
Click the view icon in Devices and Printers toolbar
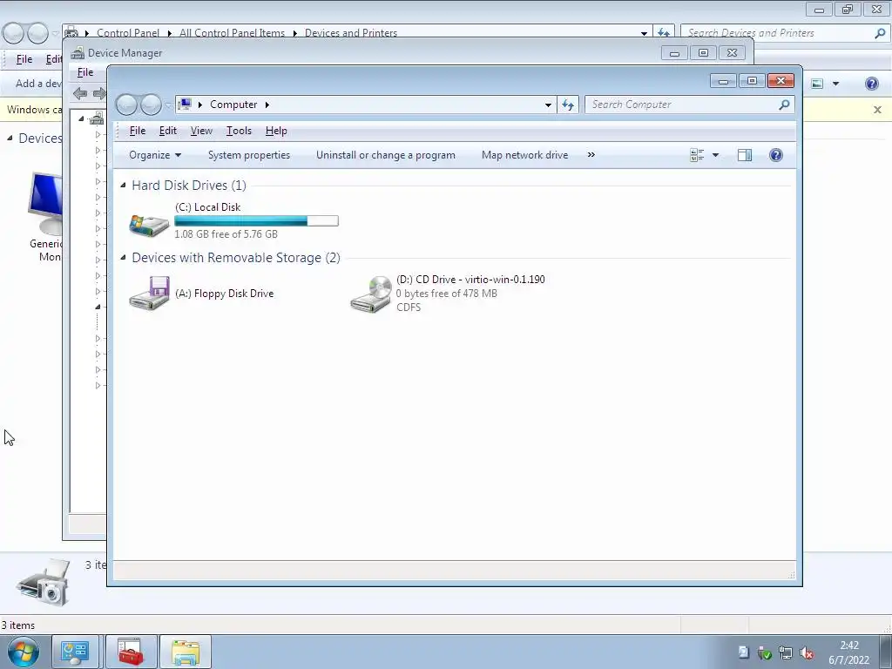817,84
